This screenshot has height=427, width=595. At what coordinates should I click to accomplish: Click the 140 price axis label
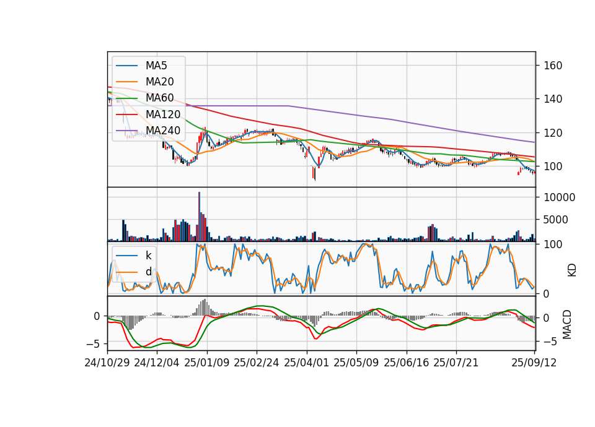point(553,99)
